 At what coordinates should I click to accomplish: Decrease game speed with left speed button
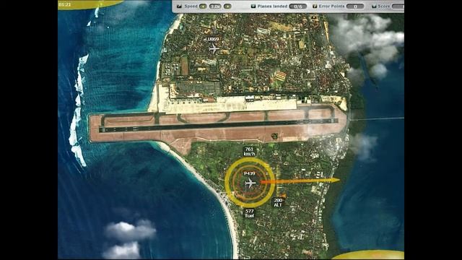tap(203, 6)
